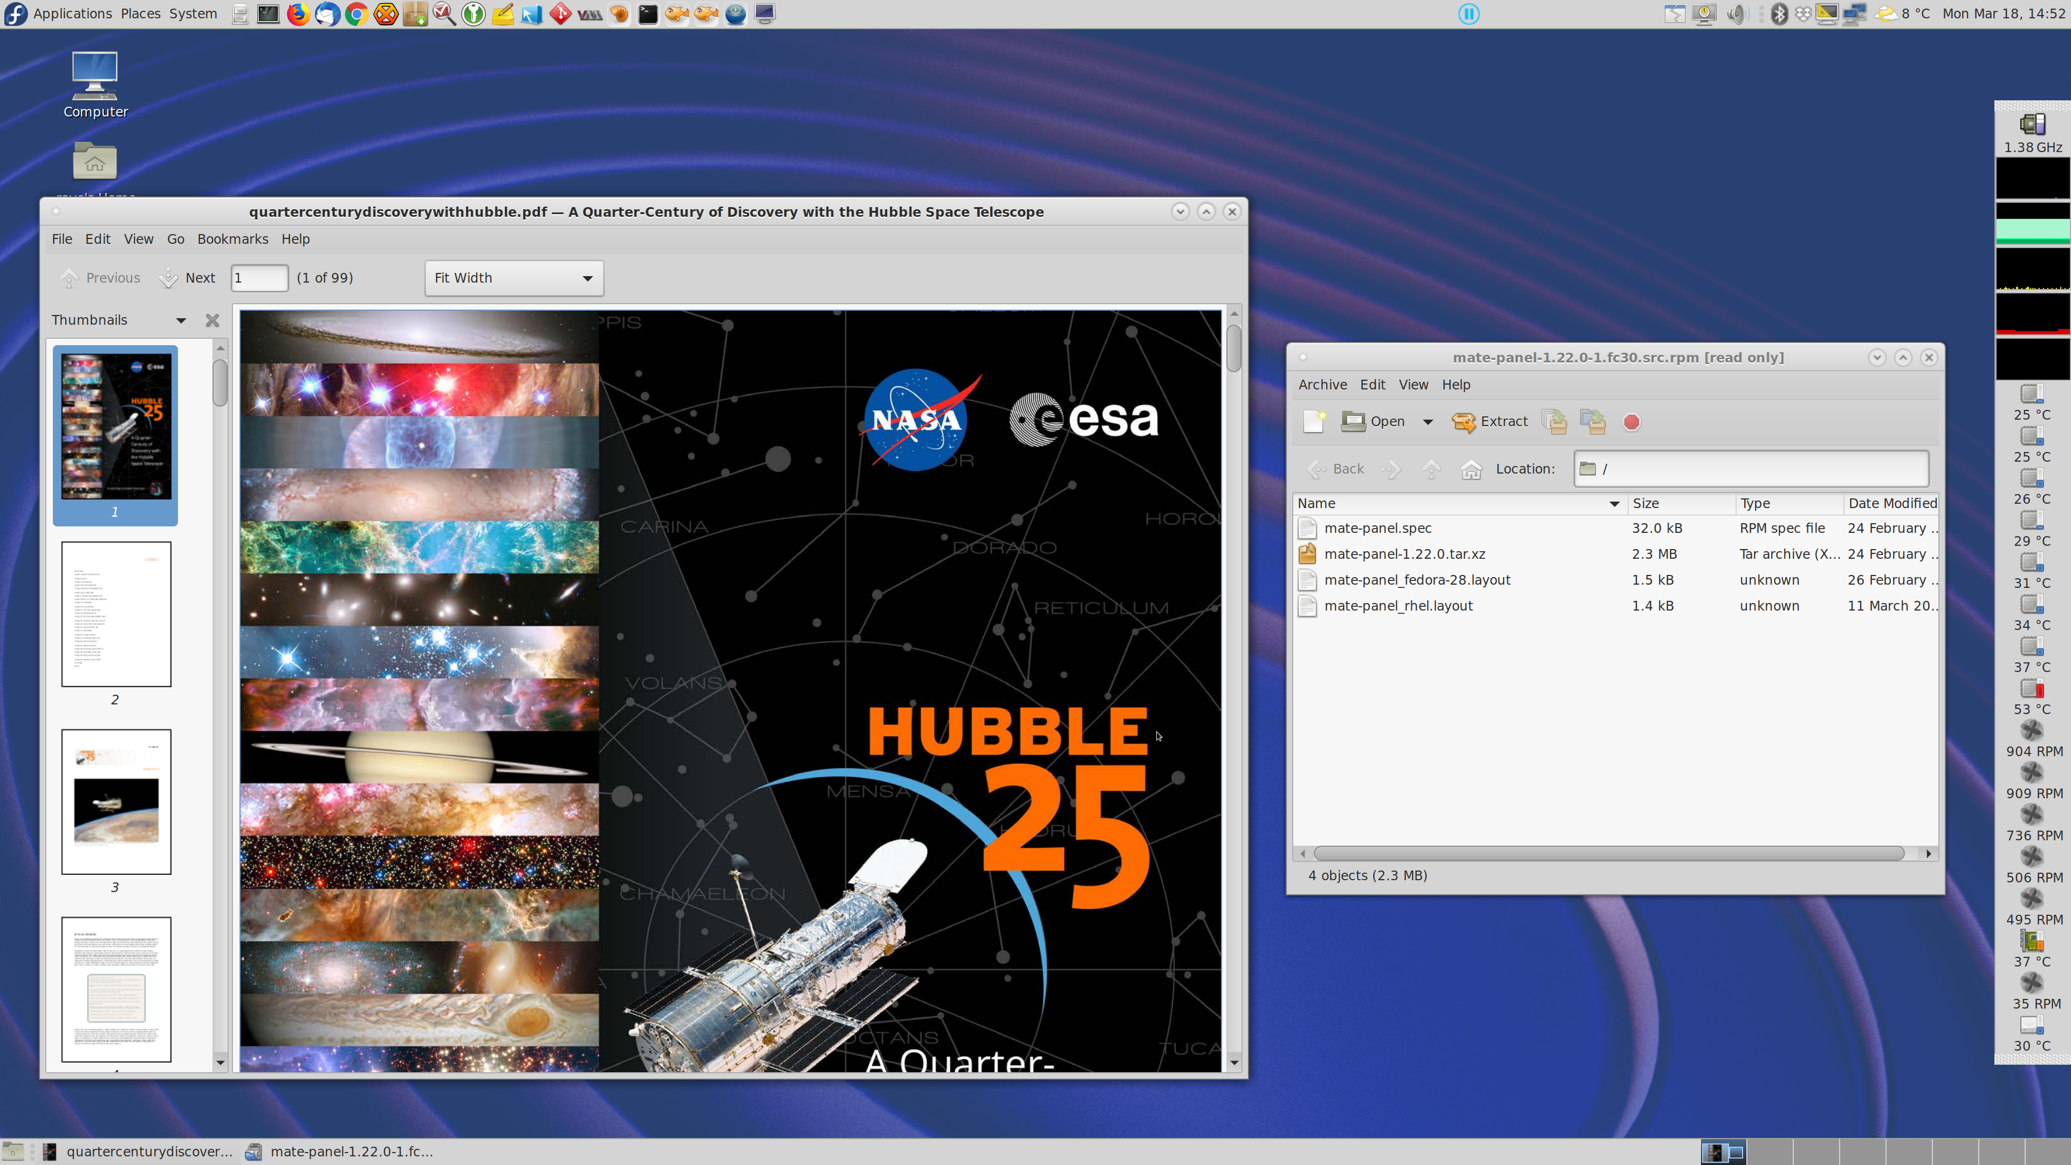Open Help menu in archive manager
The width and height of the screenshot is (2071, 1165).
[1455, 385]
